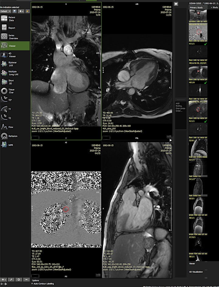The image size is (219, 287).
Task: Click the + Study tab
Action: [x=214, y=8]
